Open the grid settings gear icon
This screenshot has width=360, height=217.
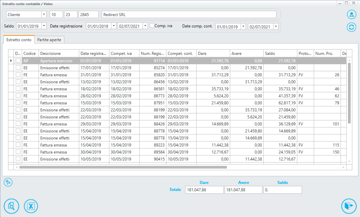tap(8, 182)
